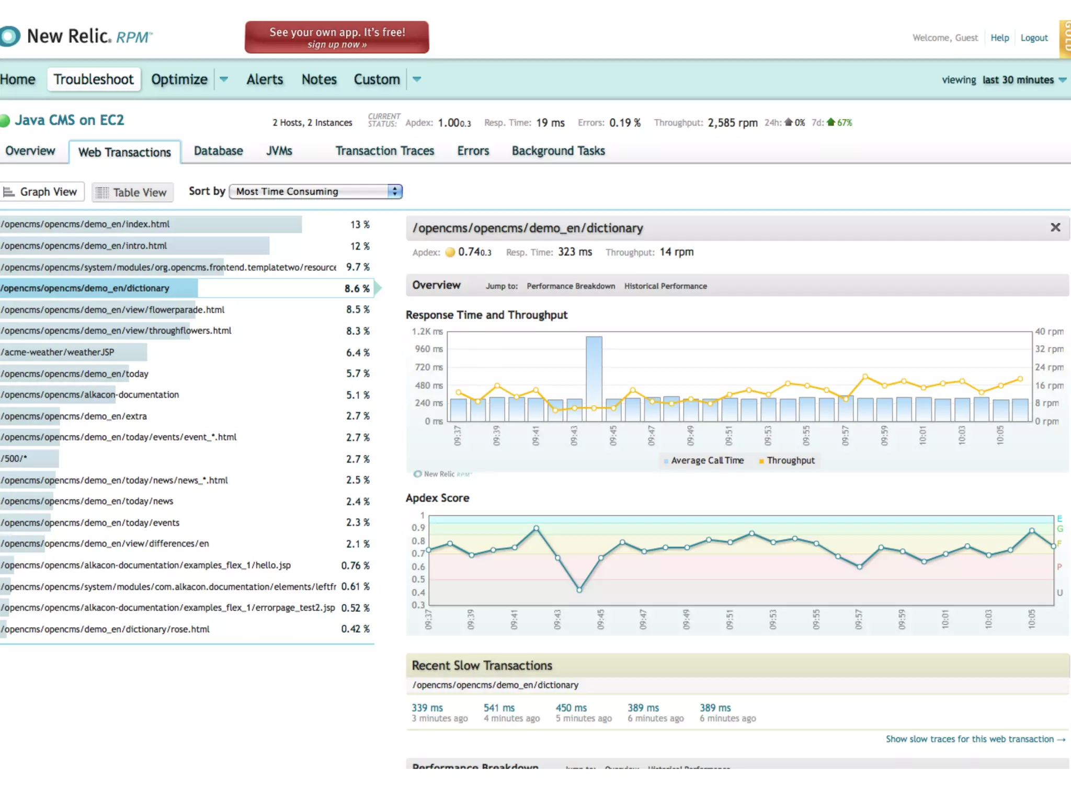Switch to the Transaction Traces tab
The width and height of the screenshot is (1071, 789).
pyautogui.click(x=384, y=151)
